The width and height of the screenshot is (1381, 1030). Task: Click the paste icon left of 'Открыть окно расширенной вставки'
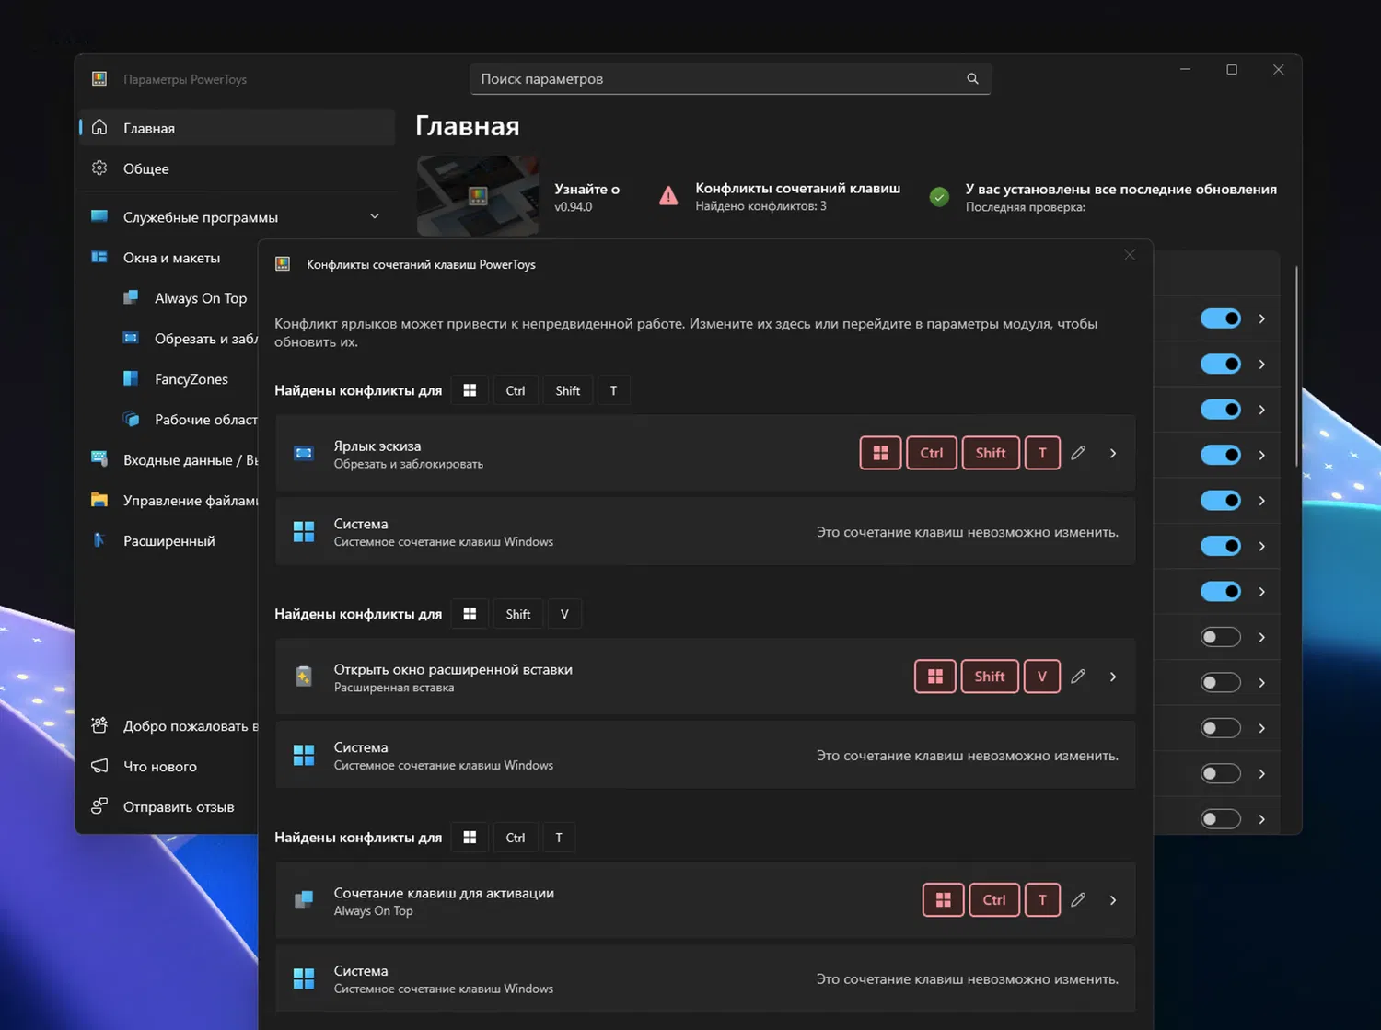pyautogui.click(x=304, y=677)
